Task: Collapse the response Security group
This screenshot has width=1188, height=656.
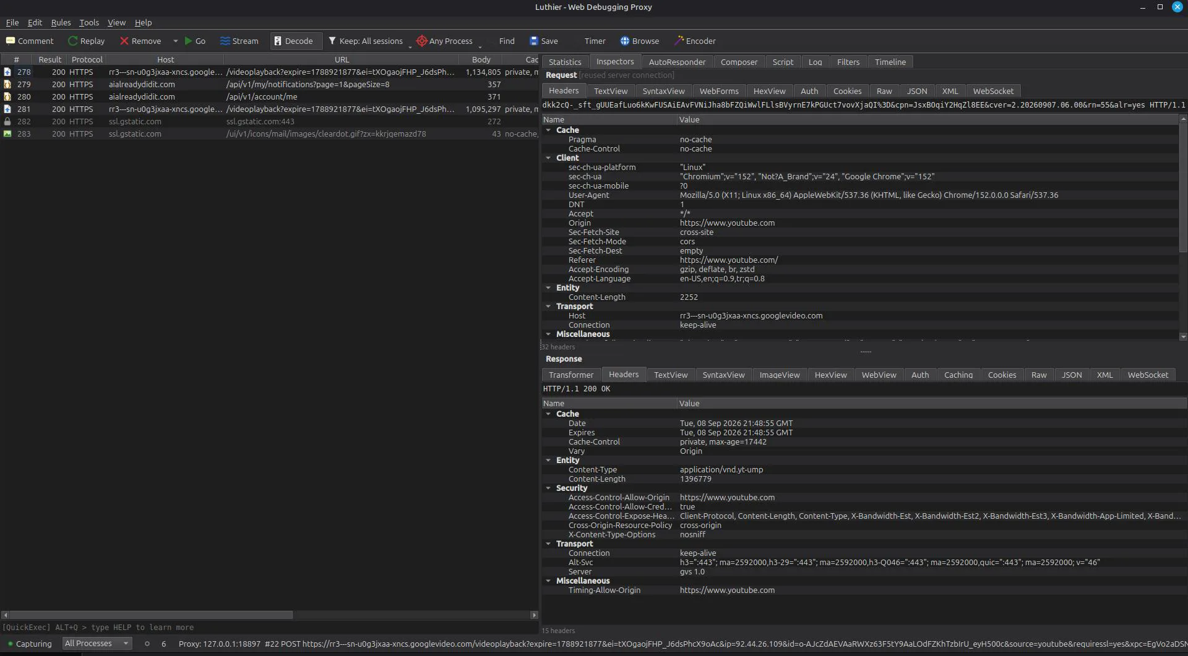Action: tap(548, 488)
